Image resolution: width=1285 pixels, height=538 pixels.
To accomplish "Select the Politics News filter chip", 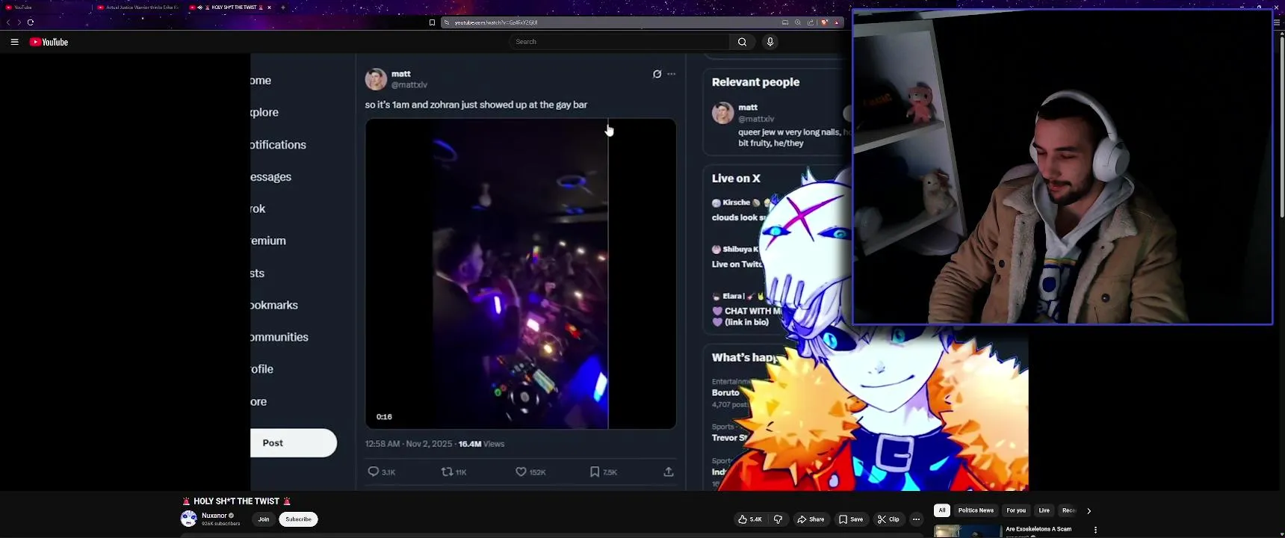I will 976,510.
